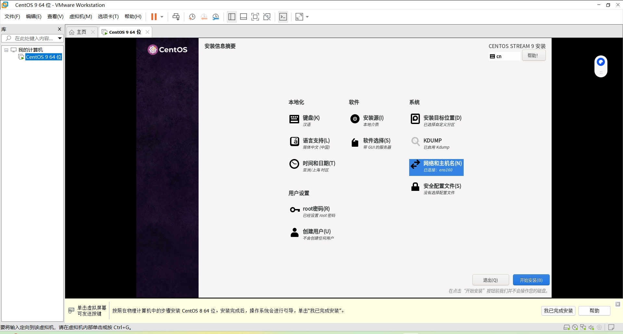Screen dimensions: 623x334
Task: Open the snapshot manager wrench-clock icon
Action: point(216,17)
